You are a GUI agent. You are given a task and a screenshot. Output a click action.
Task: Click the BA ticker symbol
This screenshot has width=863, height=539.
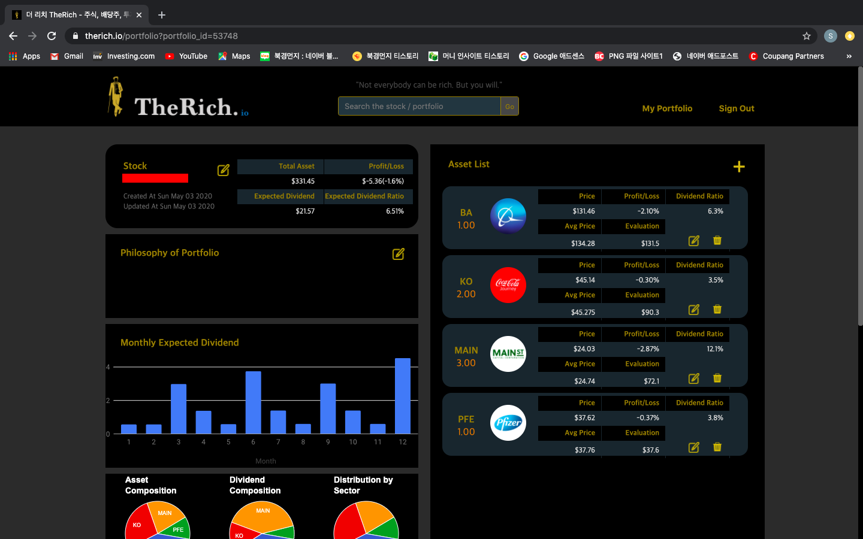[x=466, y=213]
